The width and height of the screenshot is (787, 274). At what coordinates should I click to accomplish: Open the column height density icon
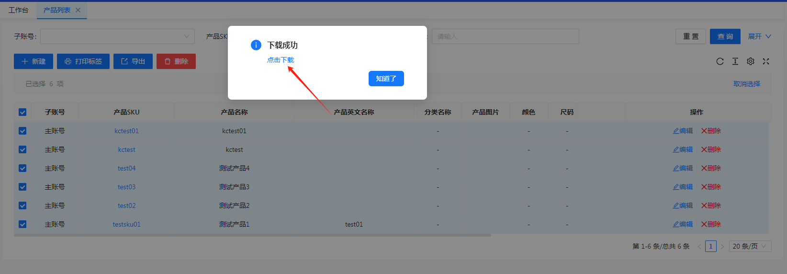pyautogui.click(x=735, y=61)
